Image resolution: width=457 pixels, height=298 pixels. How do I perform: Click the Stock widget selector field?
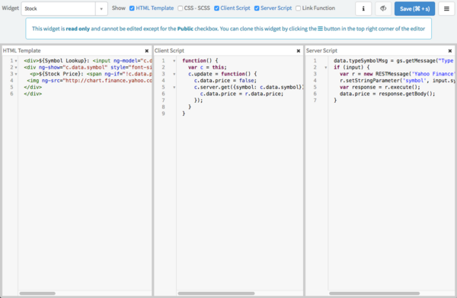(59, 8)
